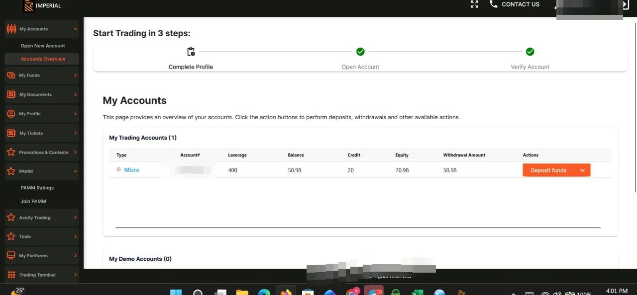Collapse the PAMM sidebar section
The width and height of the screenshot is (637, 295).
click(x=75, y=171)
